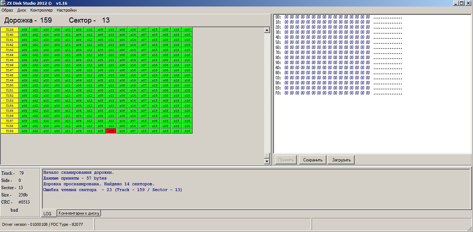
Task: Click log line 'Ошибка чтения сектора - 23'
Action: pyautogui.click(x=113, y=190)
